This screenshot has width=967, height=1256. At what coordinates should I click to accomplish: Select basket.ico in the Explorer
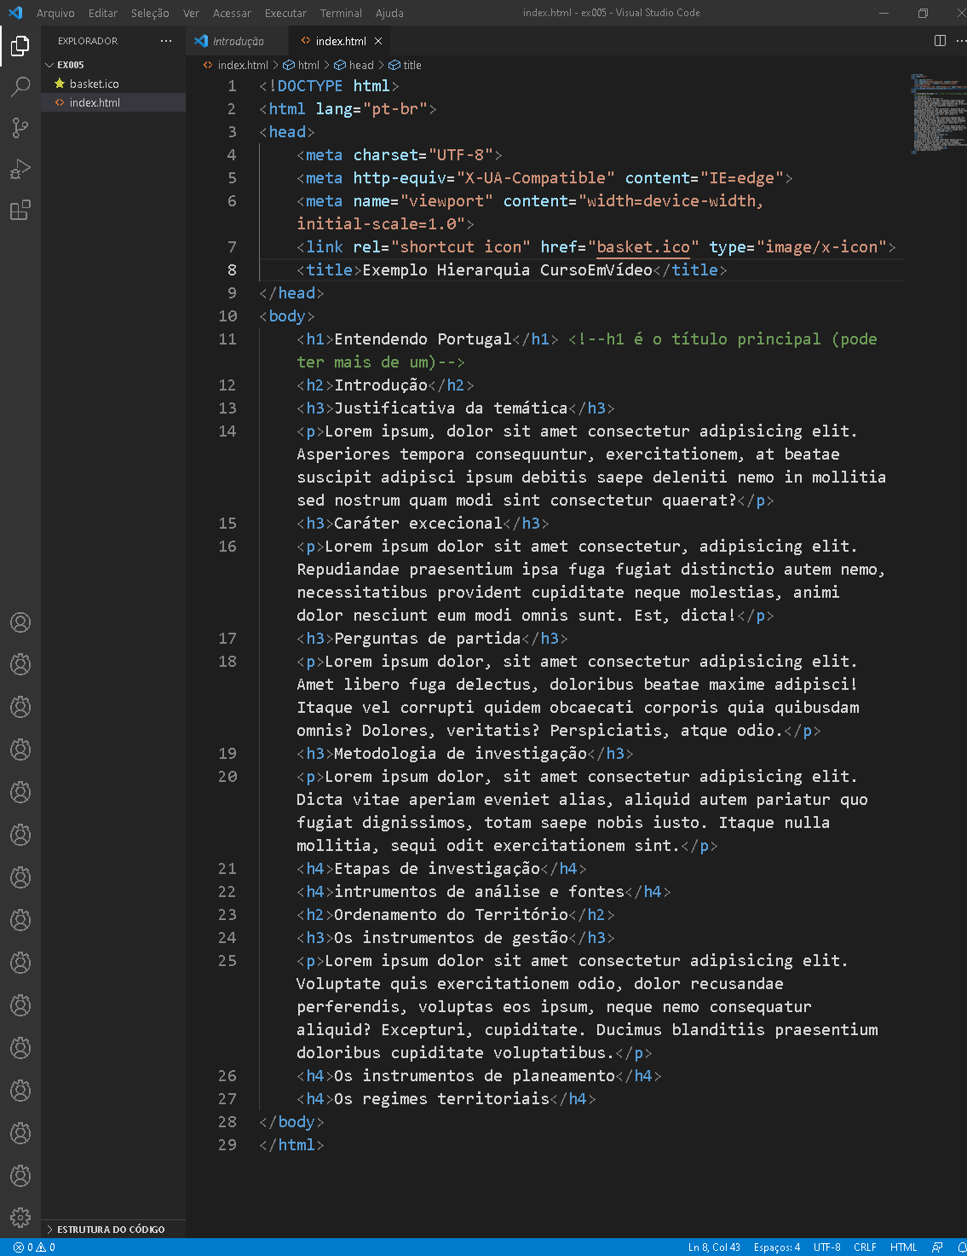[113, 84]
